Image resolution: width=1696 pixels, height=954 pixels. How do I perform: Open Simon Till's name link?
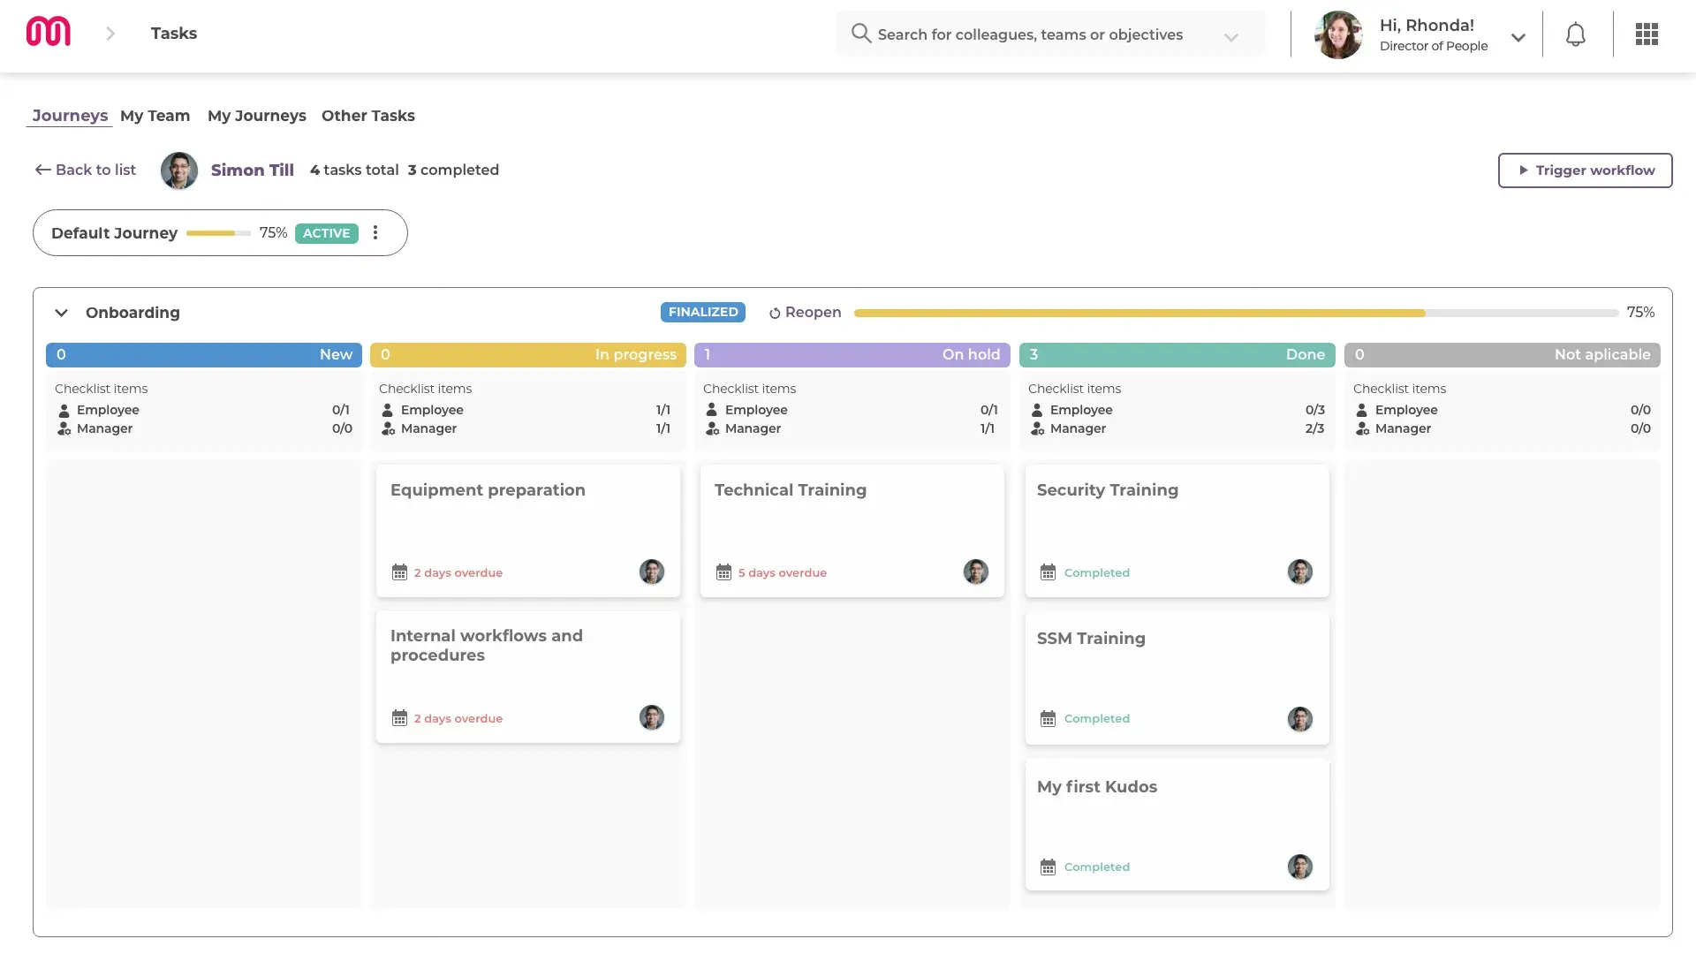253,170
